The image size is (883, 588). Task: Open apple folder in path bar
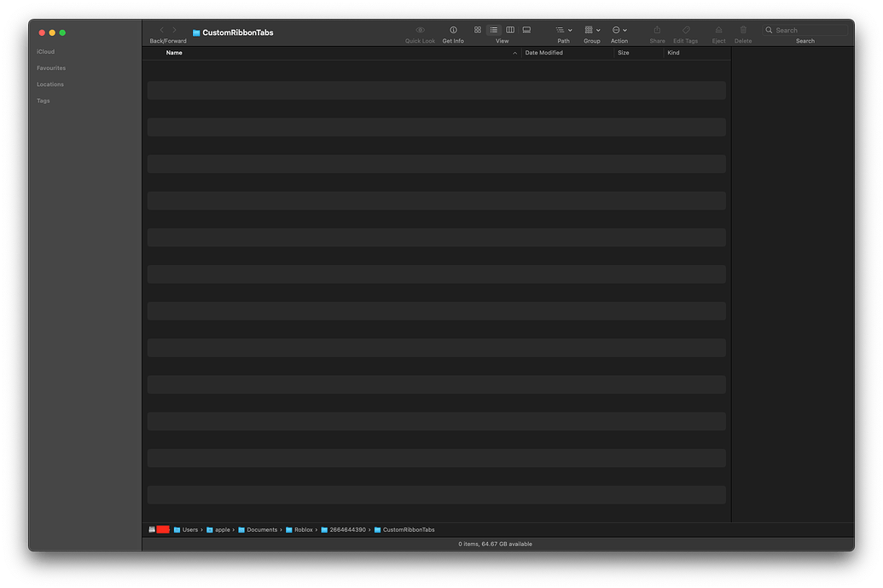(x=218, y=529)
